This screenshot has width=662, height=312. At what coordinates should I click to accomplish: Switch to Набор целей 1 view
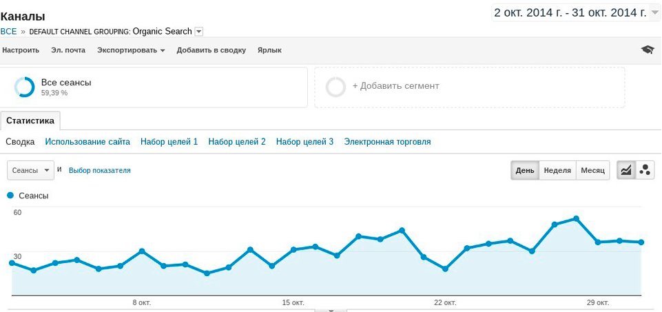(169, 142)
